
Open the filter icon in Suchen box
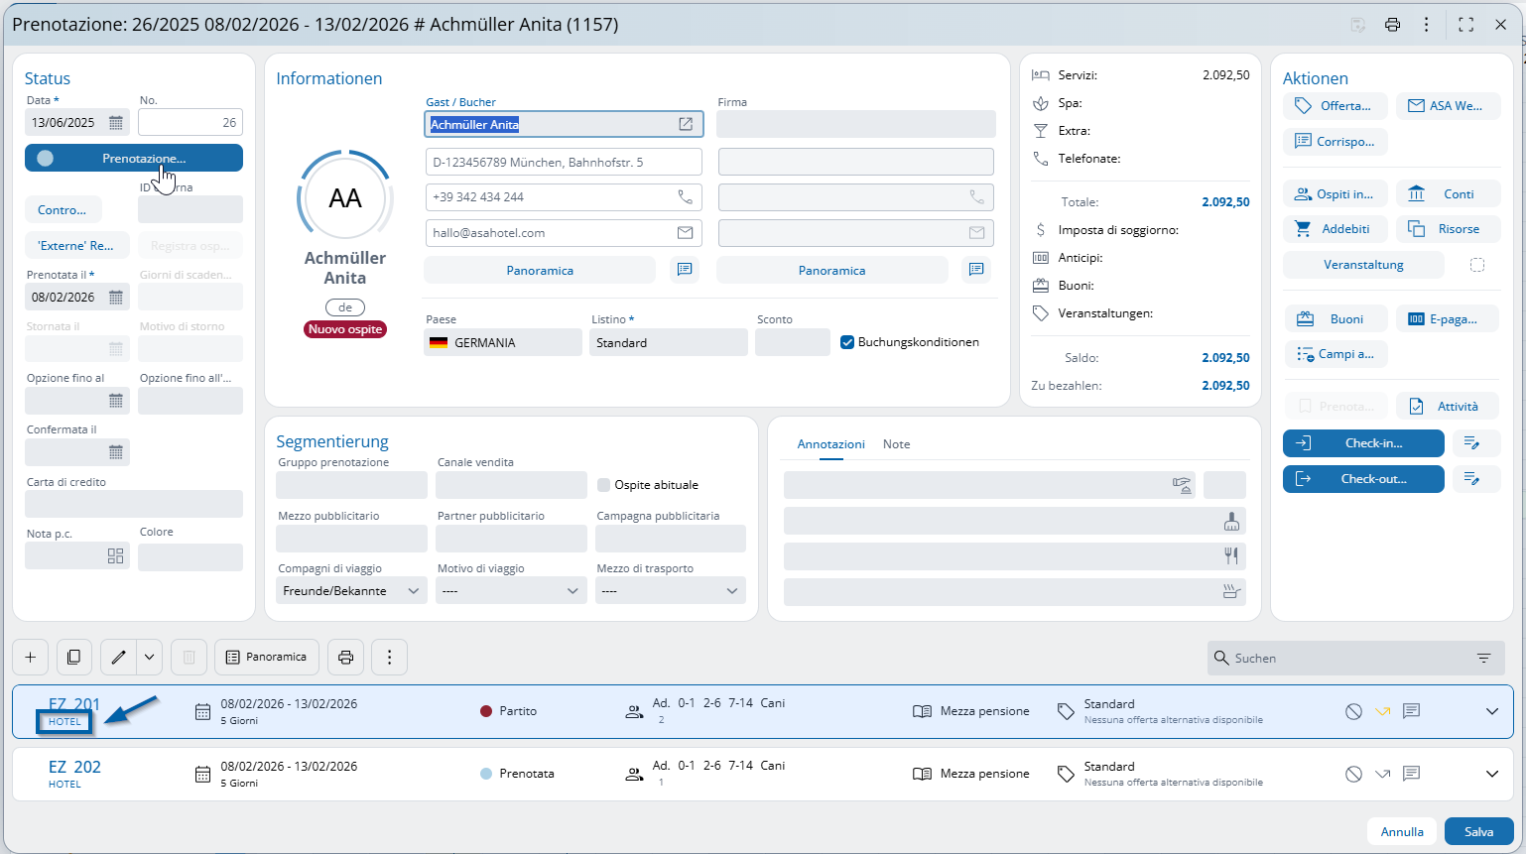tap(1483, 659)
